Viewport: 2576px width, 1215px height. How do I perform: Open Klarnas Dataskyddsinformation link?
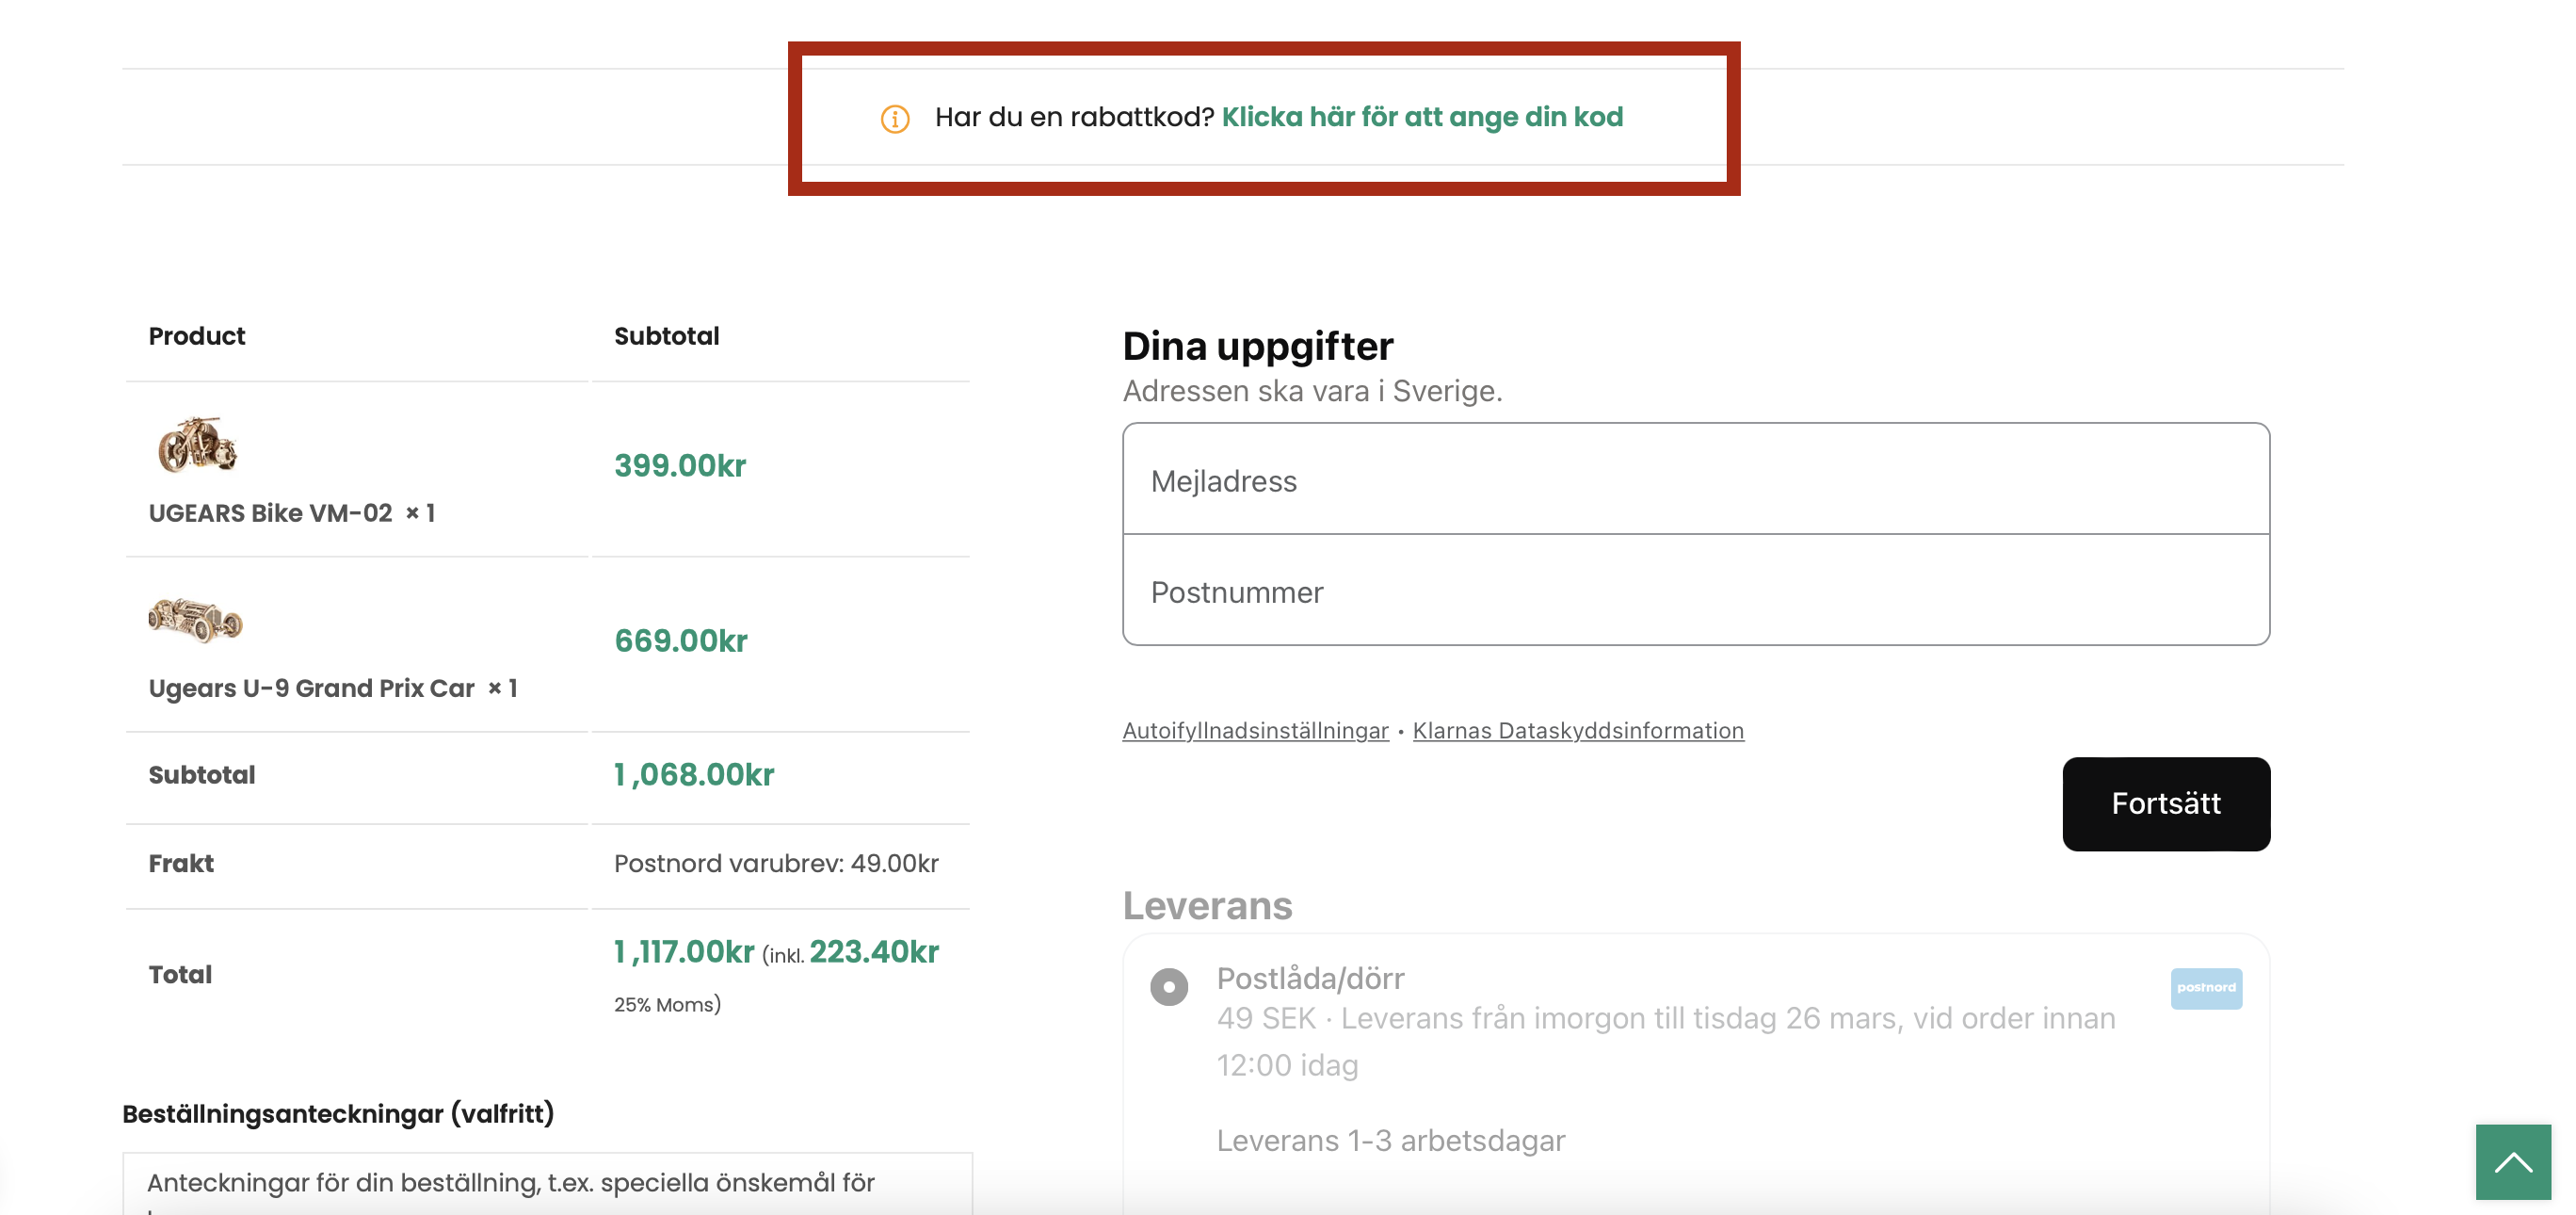pos(1578,731)
